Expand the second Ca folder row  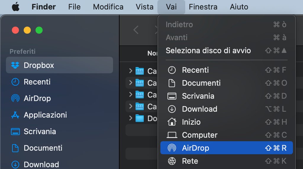(x=130, y=83)
